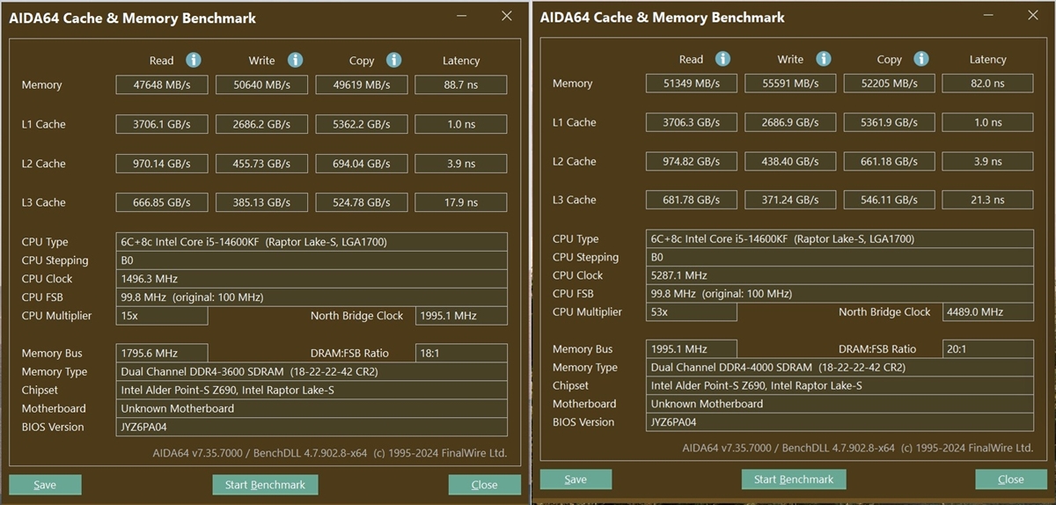Click Read info icon in right window
Image resolution: width=1056 pixels, height=505 pixels.
click(722, 59)
